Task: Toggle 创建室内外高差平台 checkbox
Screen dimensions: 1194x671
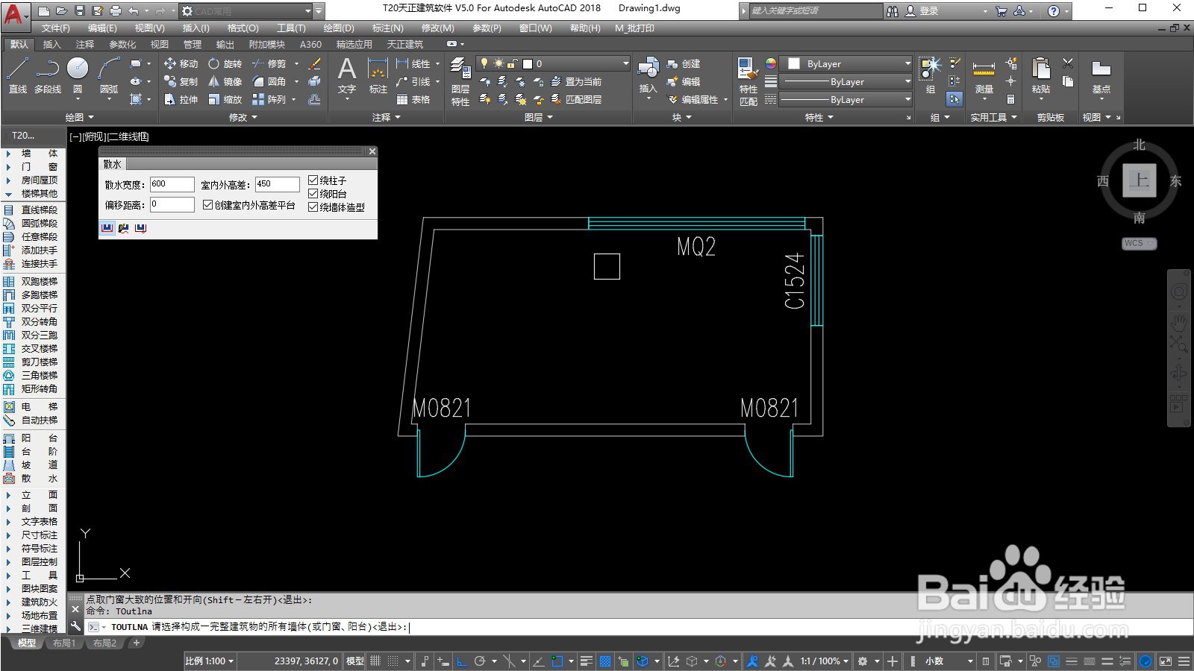Action: click(x=208, y=204)
